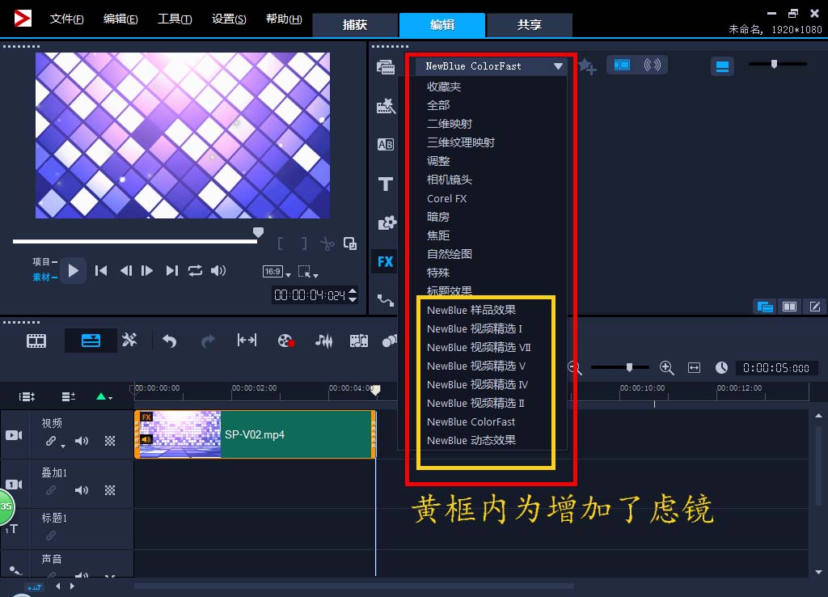Play the preview video
828x597 pixels.
(74, 270)
